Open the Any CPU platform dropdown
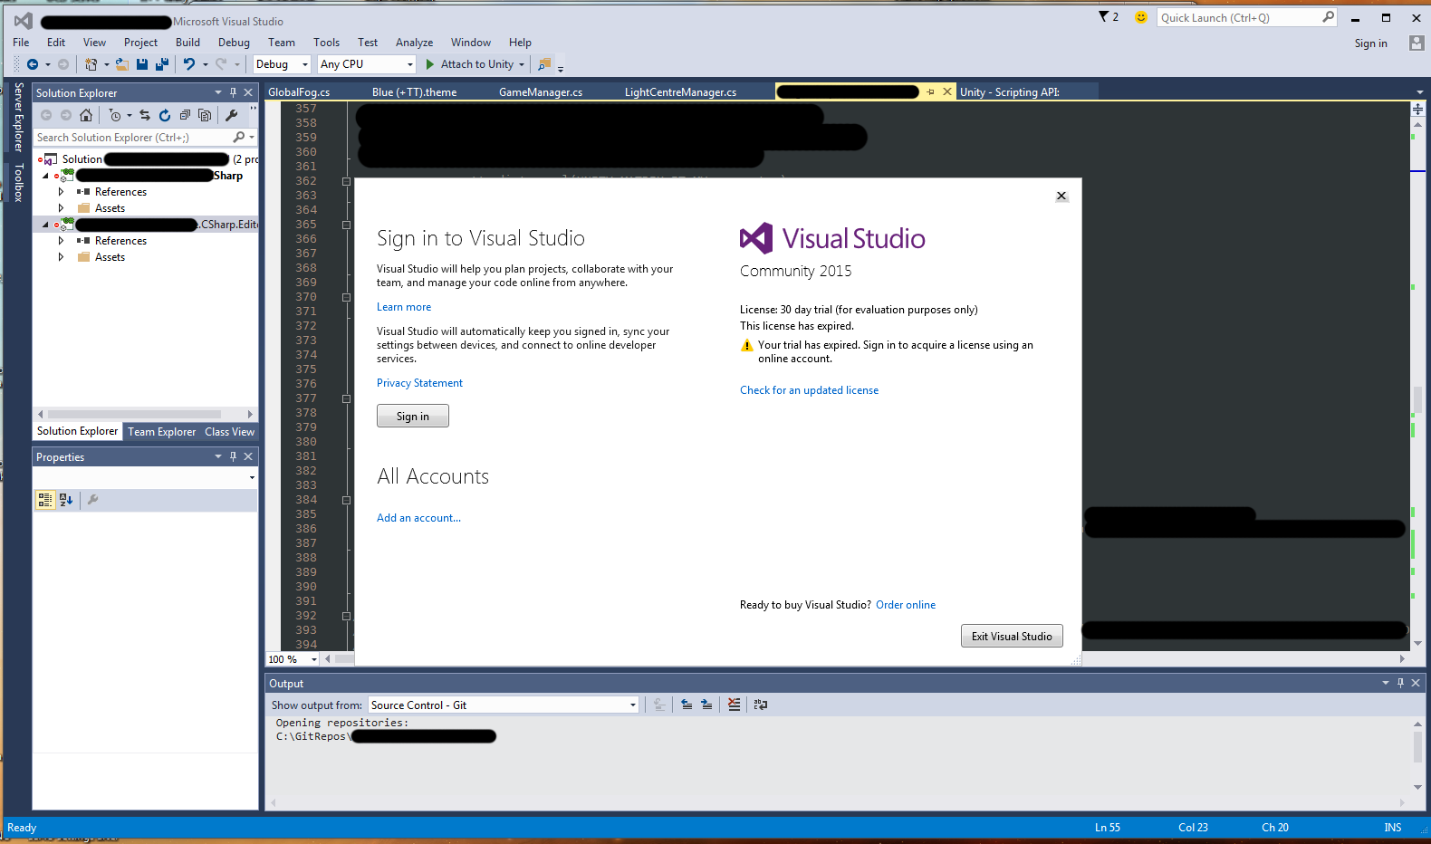The image size is (1431, 844). (x=366, y=64)
